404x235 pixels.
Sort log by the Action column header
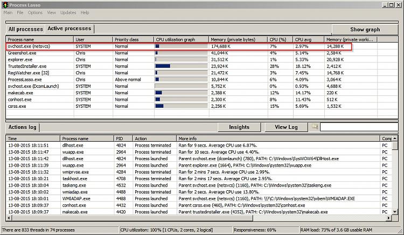(155, 139)
